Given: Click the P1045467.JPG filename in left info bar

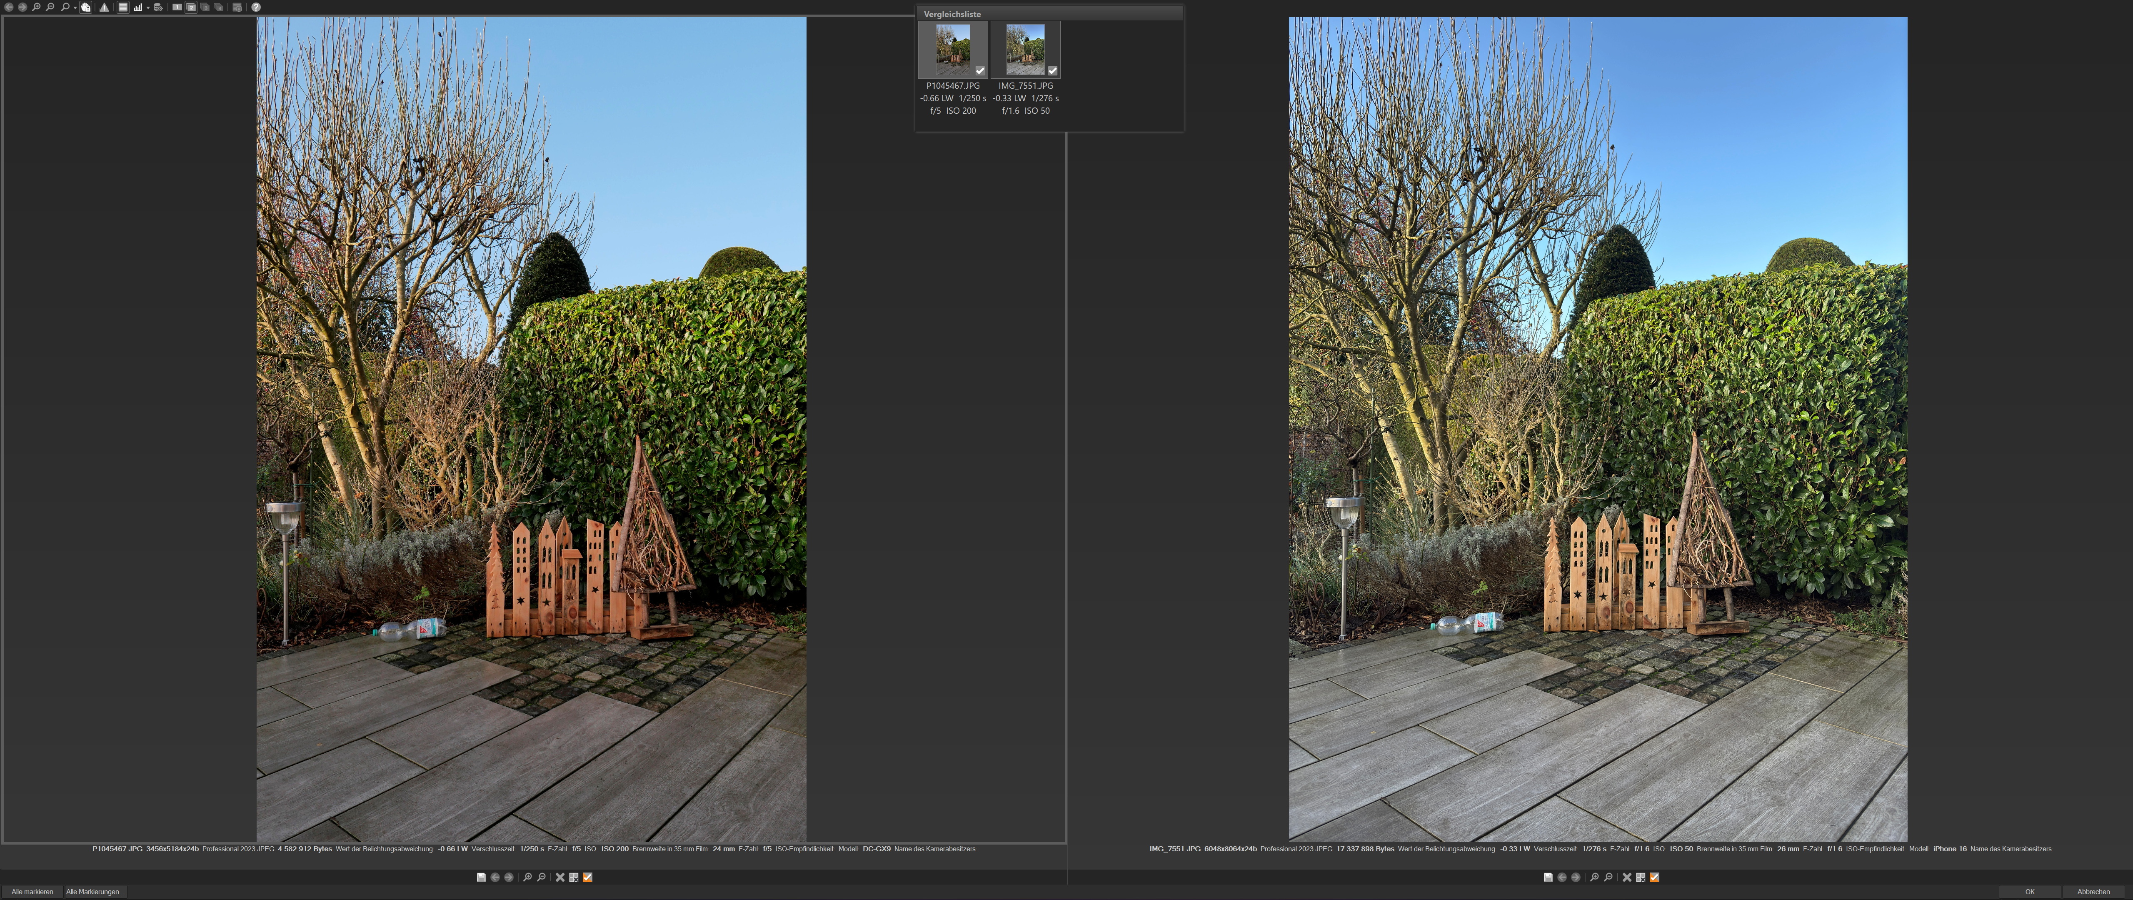Looking at the screenshot, I should coord(117,849).
